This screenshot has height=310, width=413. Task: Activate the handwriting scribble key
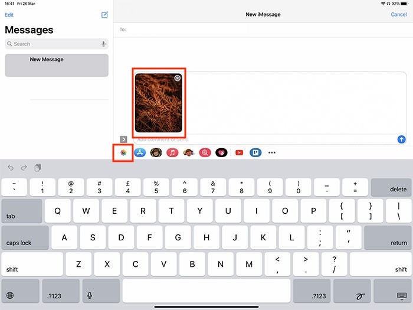(x=352, y=291)
